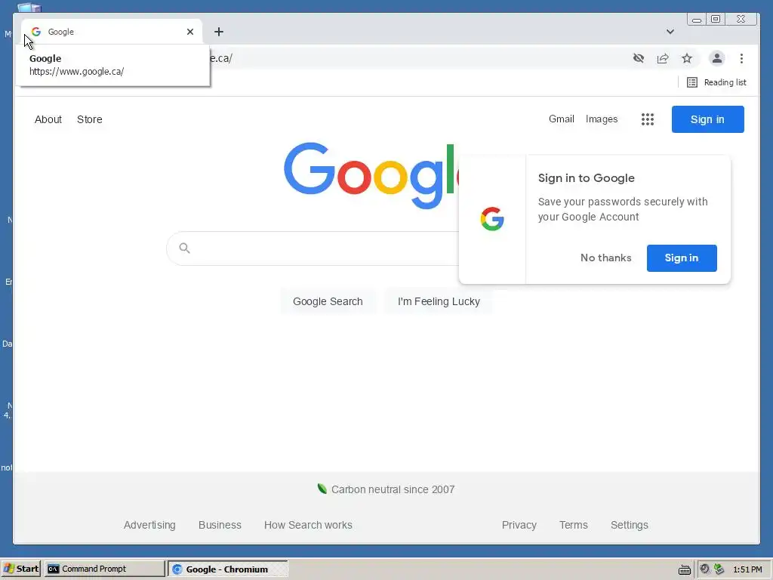Bookmark this page with the star
773x580 pixels.
point(687,58)
